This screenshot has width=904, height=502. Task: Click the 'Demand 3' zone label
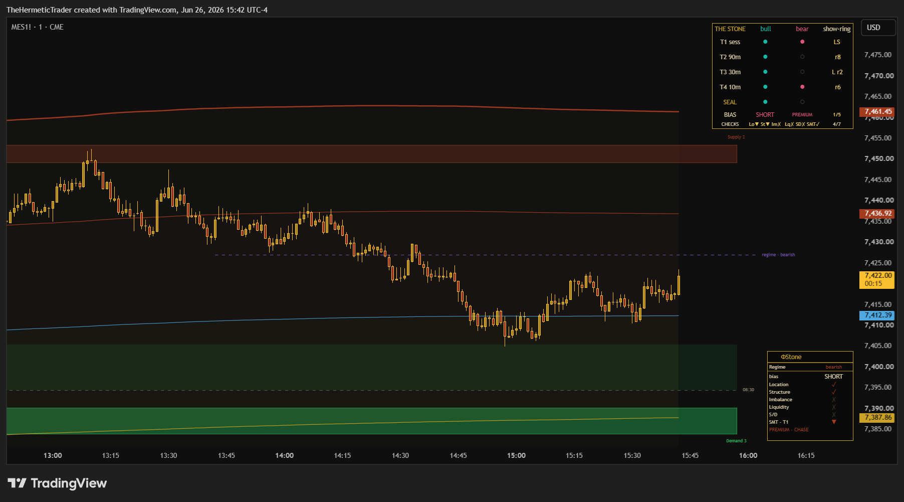pyautogui.click(x=736, y=441)
